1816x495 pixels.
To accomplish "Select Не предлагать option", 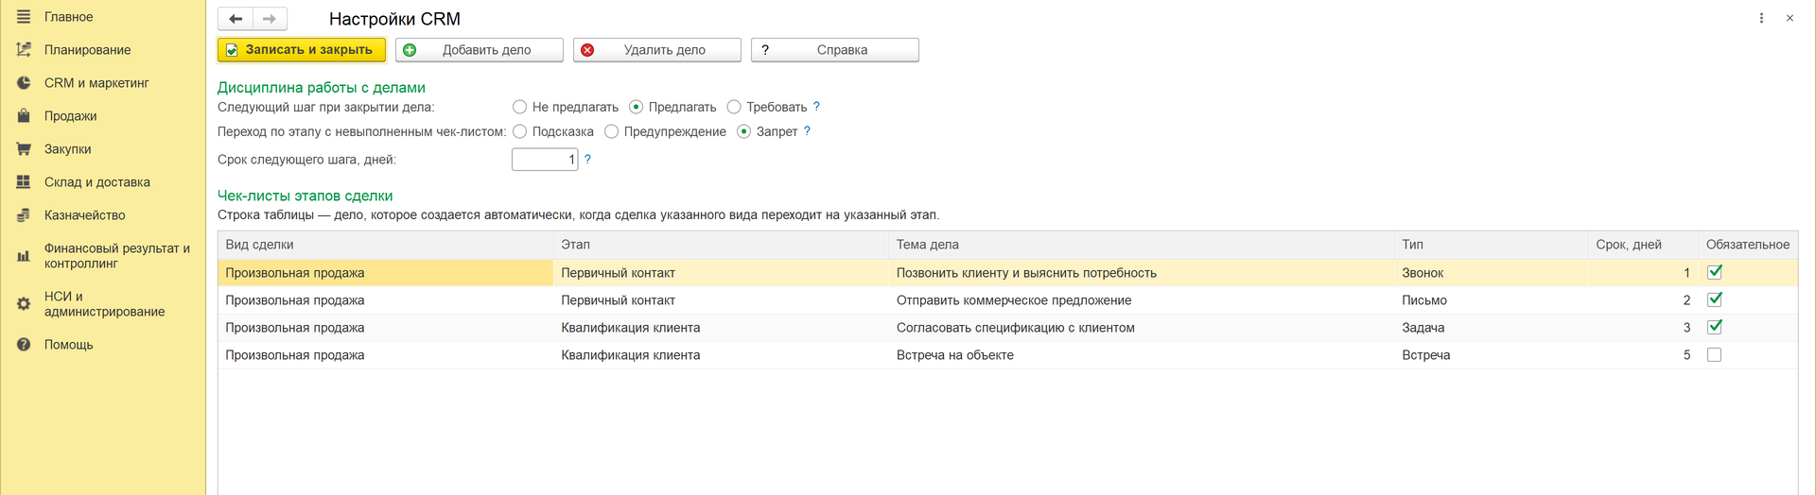I will coord(519,107).
